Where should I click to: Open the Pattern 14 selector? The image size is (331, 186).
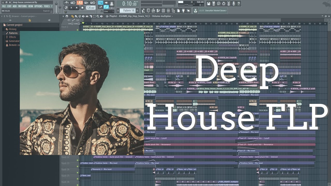pos(127,11)
